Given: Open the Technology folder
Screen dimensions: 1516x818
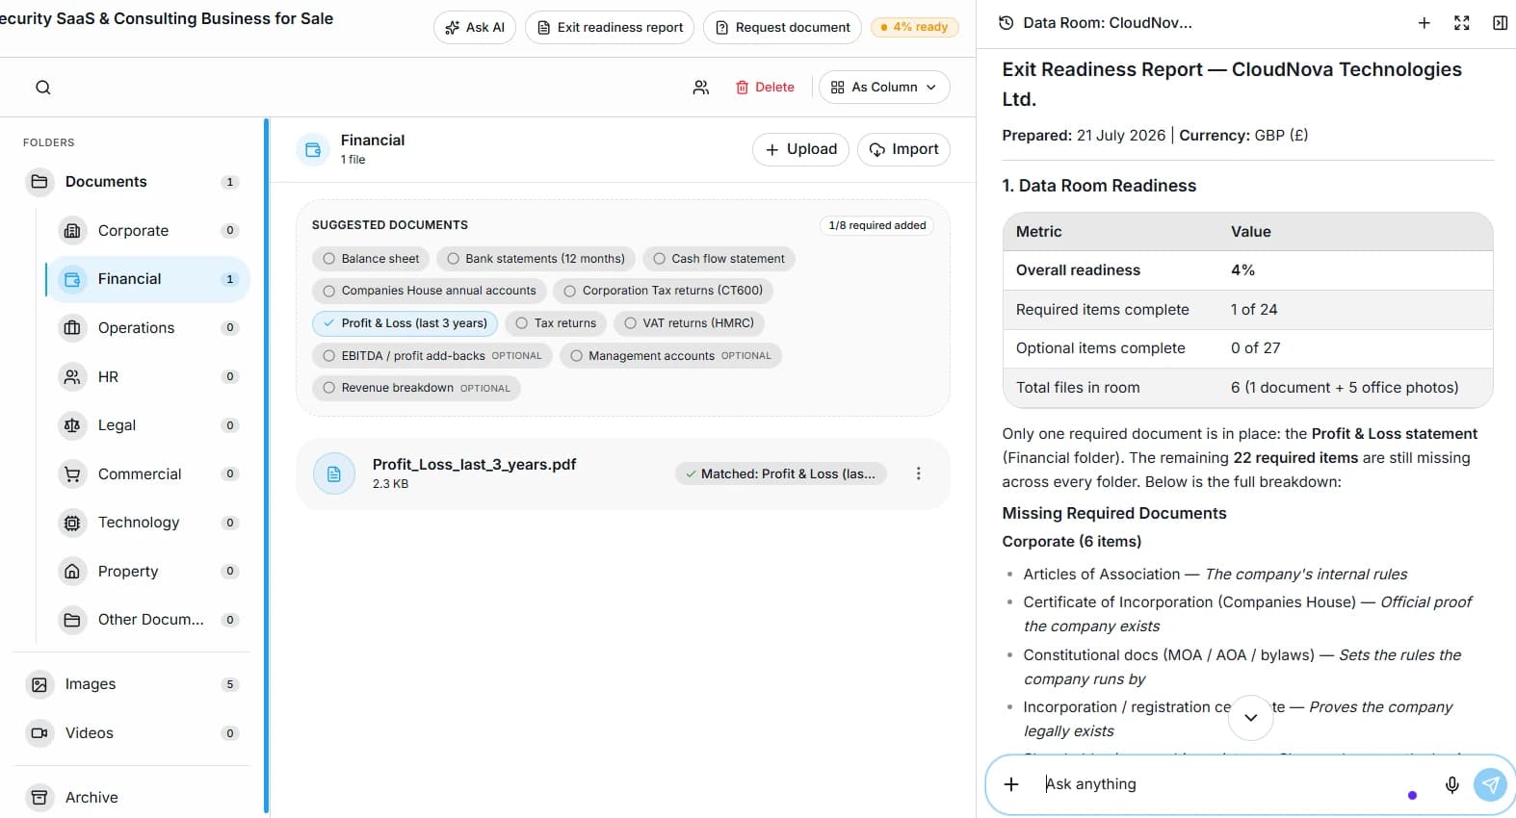Looking at the screenshot, I should (x=148, y=523).
